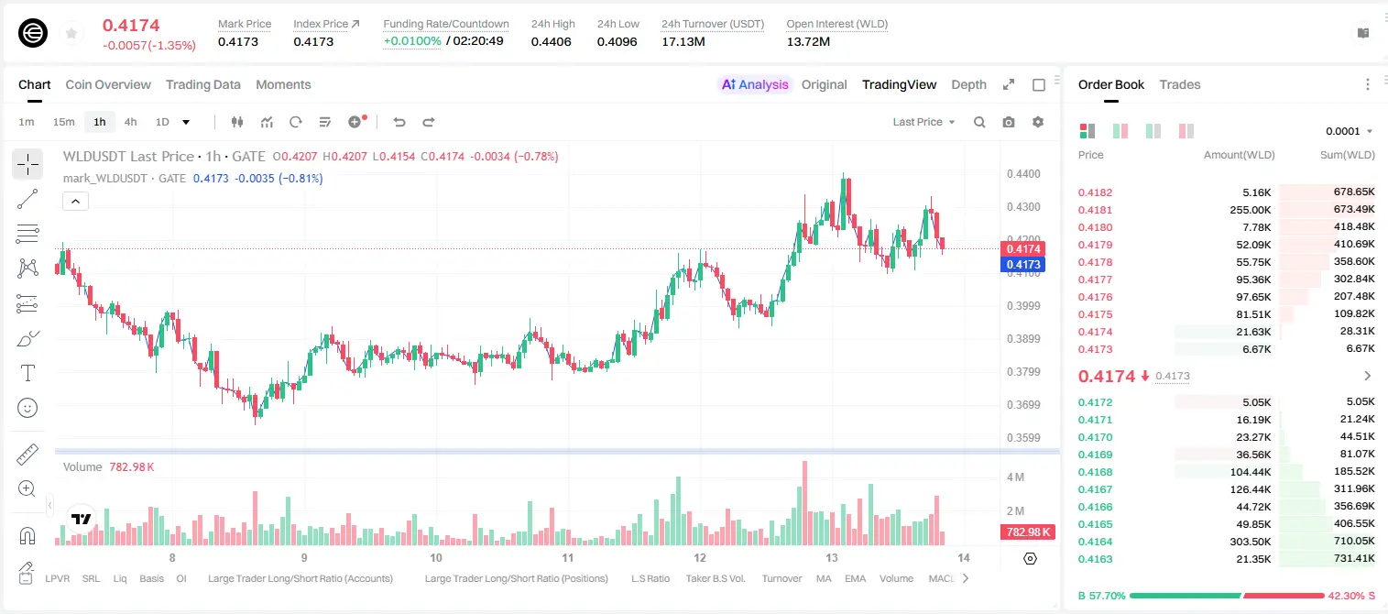
Task: Switch to the Trades tab
Action: coord(1179,84)
